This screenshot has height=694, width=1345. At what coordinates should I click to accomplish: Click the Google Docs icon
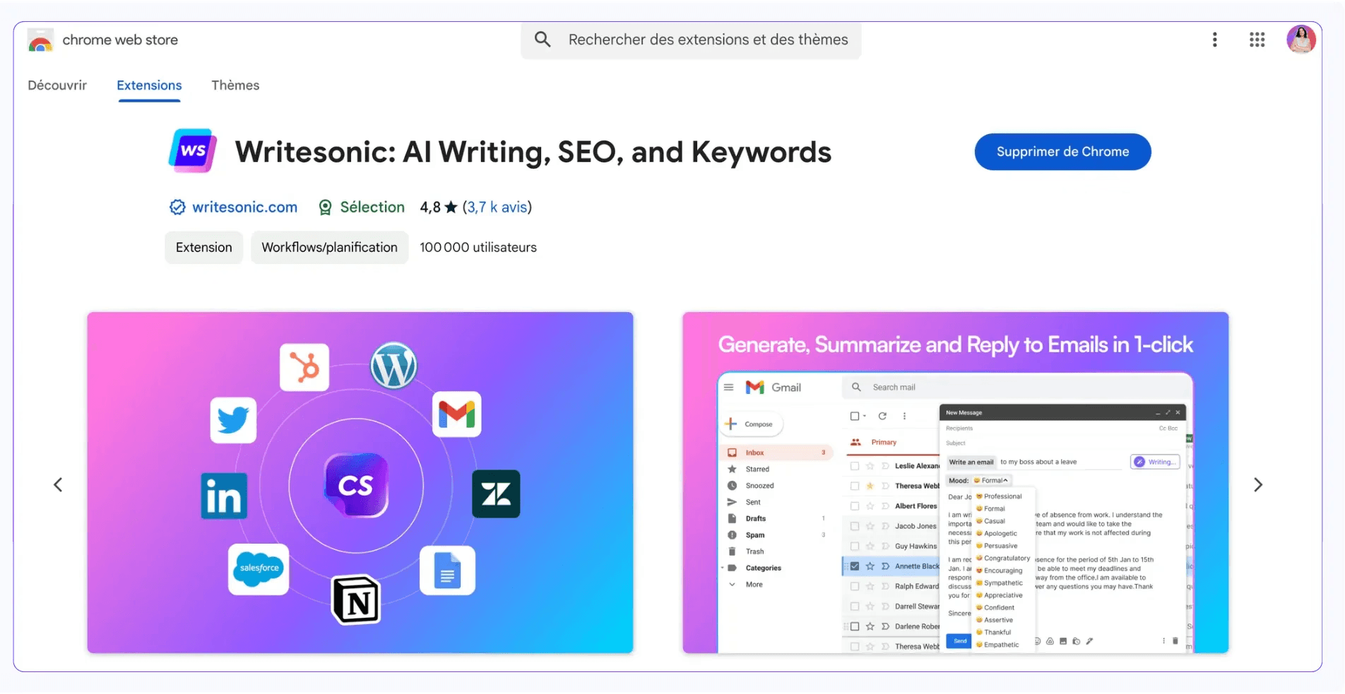(x=447, y=570)
